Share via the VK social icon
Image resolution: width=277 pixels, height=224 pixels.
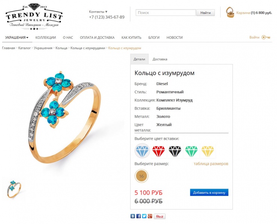(x=133, y=216)
